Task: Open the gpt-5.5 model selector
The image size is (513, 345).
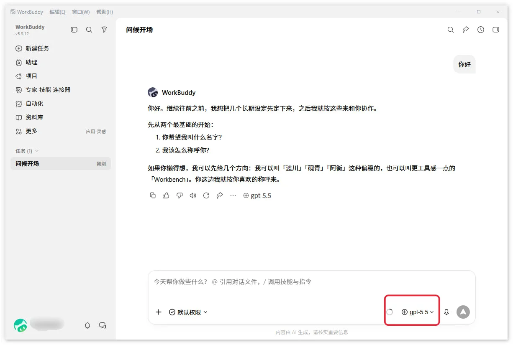Action: [x=418, y=312]
